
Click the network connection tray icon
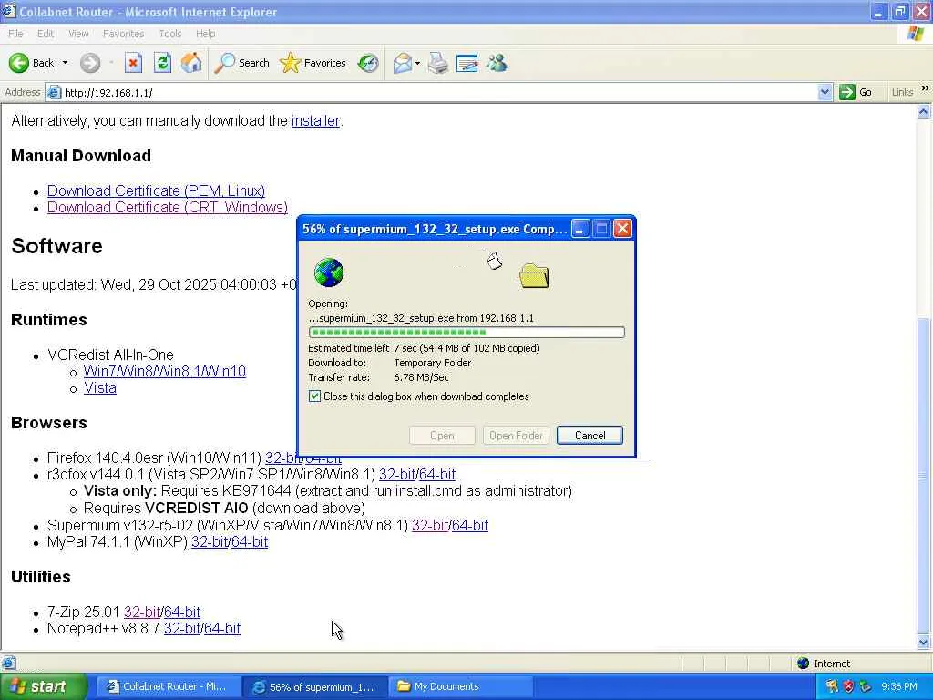[866, 686]
